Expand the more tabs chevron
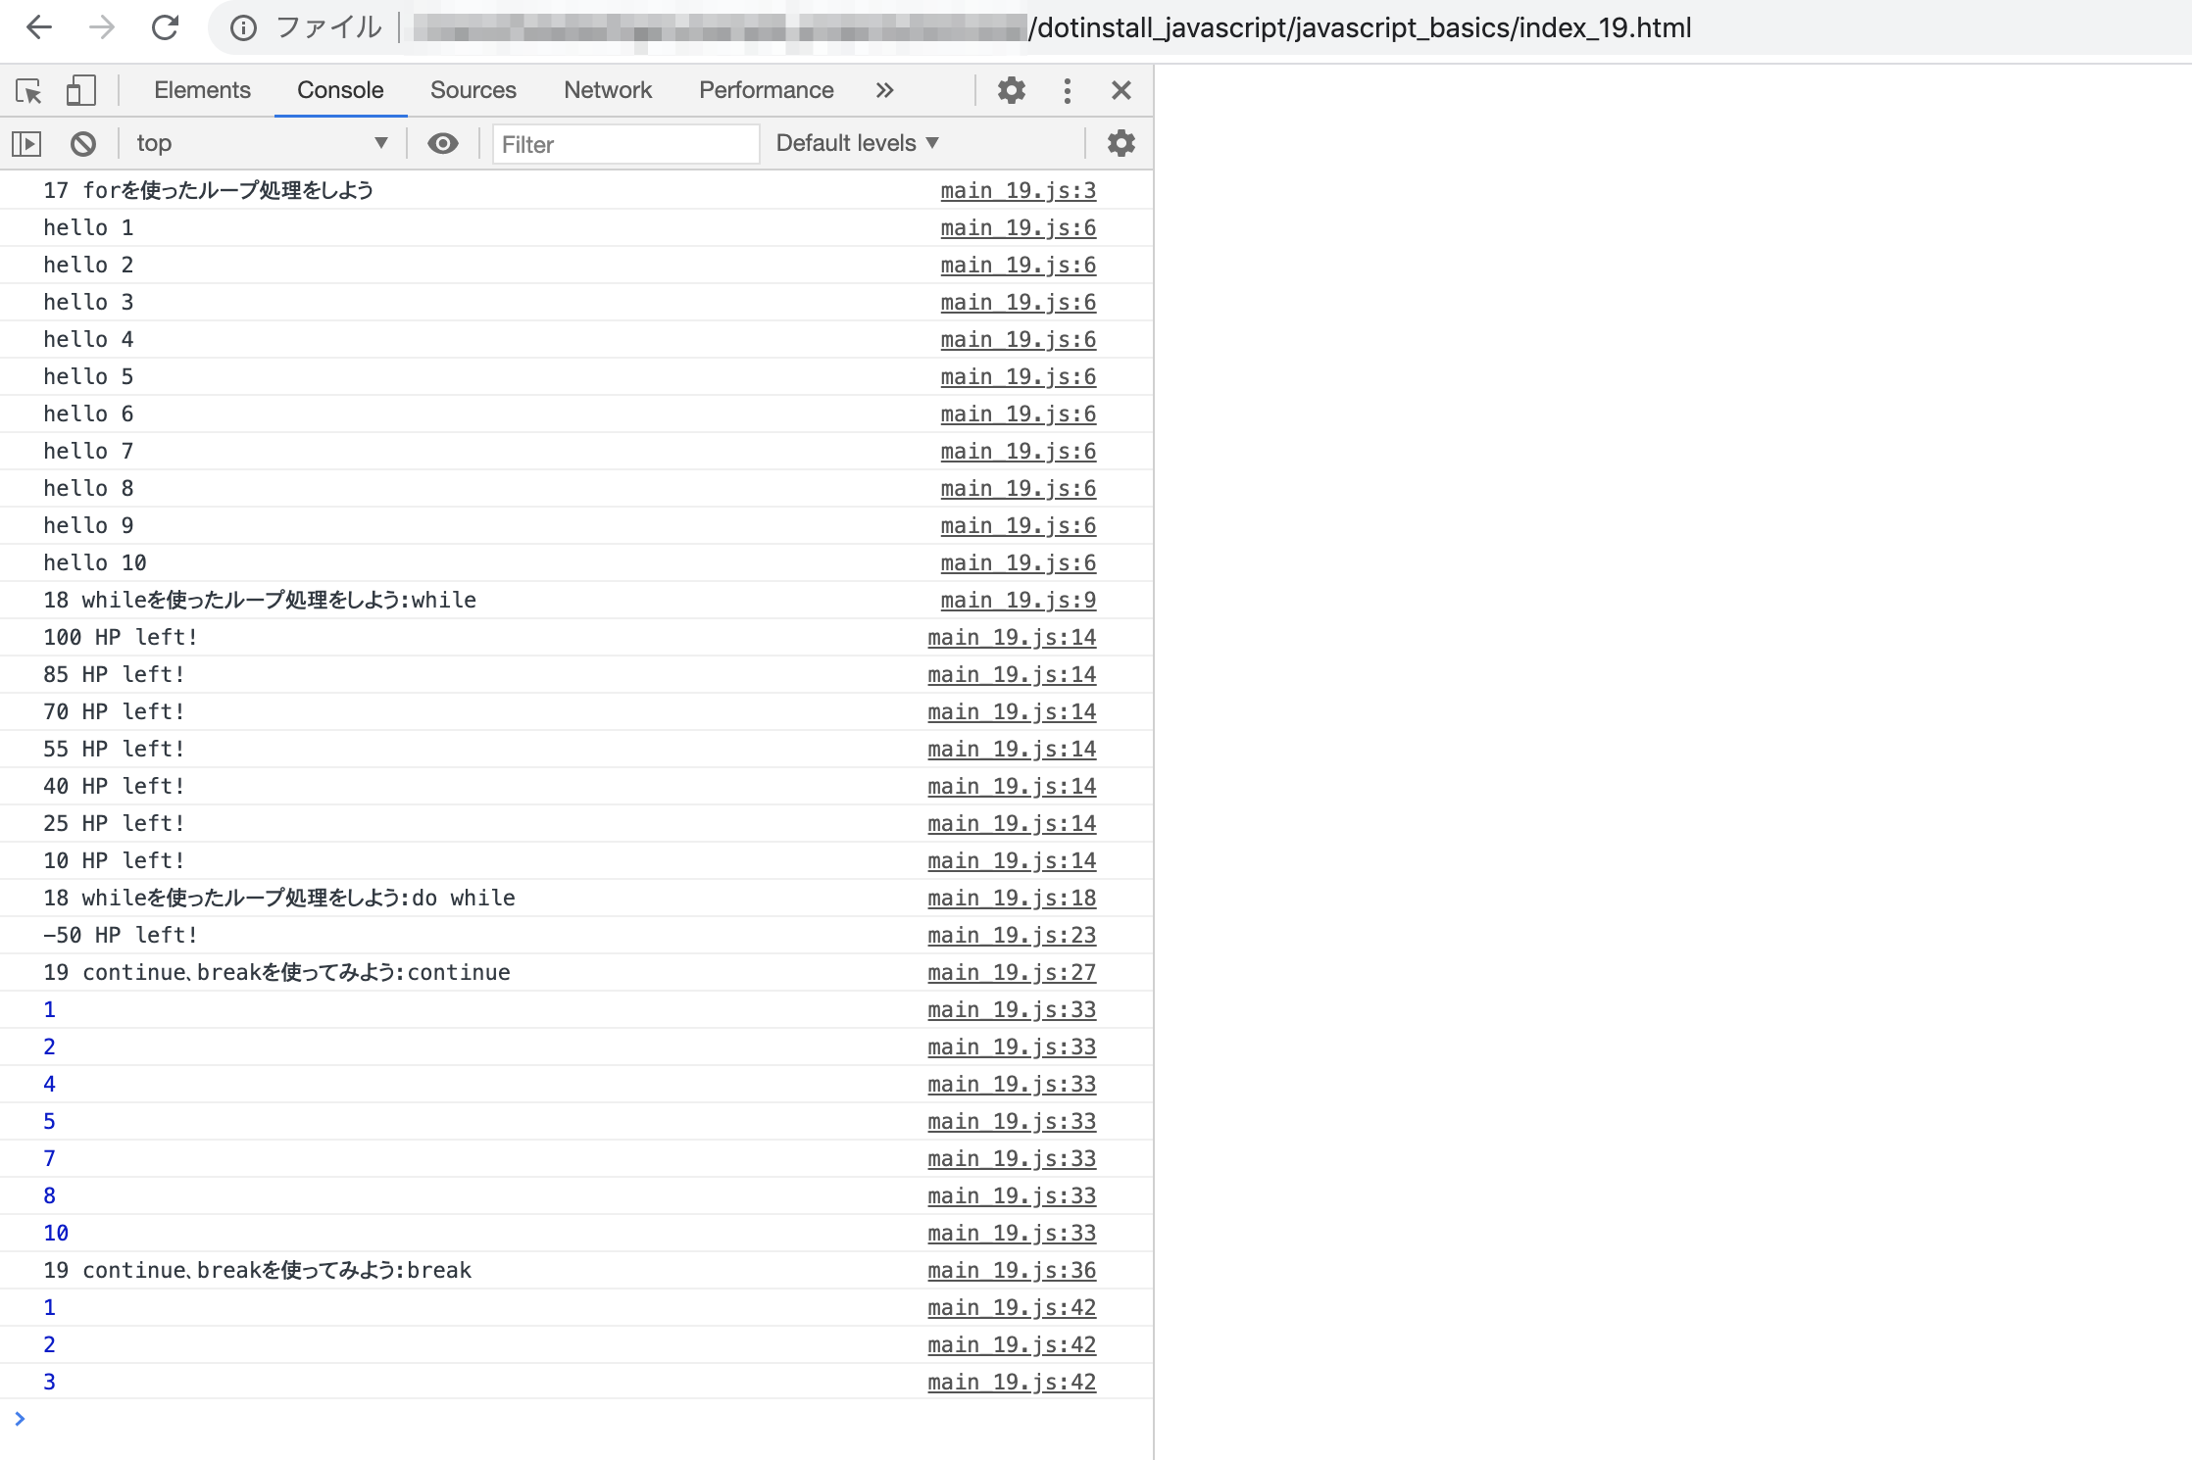The height and width of the screenshot is (1460, 2192). pos(884,91)
